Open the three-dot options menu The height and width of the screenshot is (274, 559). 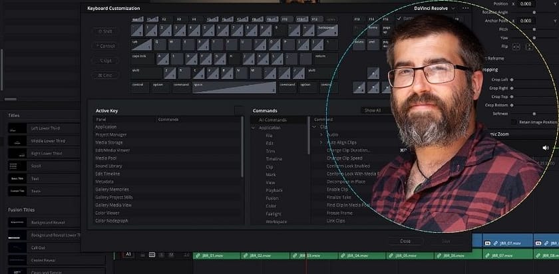pyautogui.click(x=465, y=8)
